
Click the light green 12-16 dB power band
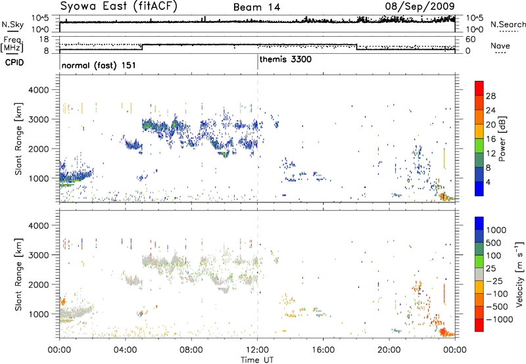pyautogui.click(x=479, y=145)
